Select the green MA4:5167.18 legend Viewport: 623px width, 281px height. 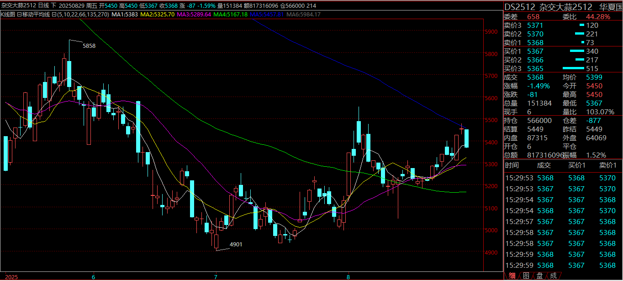pyautogui.click(x=231, y=15)
